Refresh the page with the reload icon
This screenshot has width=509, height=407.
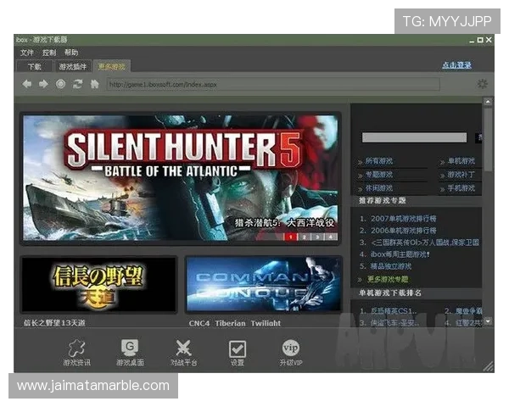coord(77,84)
